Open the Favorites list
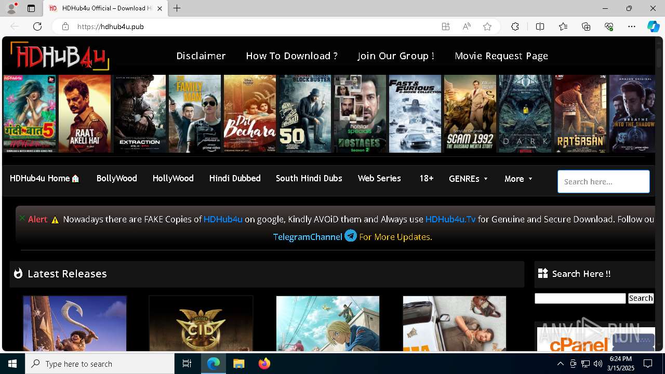The image size is (665, 374). [x=563, y=26]
